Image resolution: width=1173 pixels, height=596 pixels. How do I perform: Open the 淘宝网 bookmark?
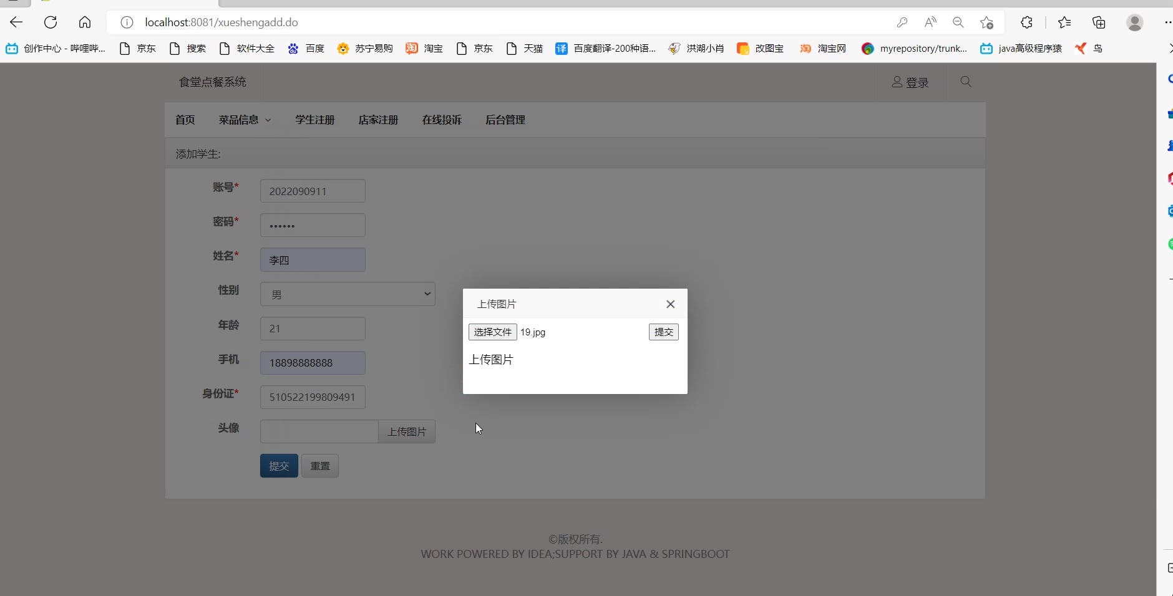(x=823, y=49)
